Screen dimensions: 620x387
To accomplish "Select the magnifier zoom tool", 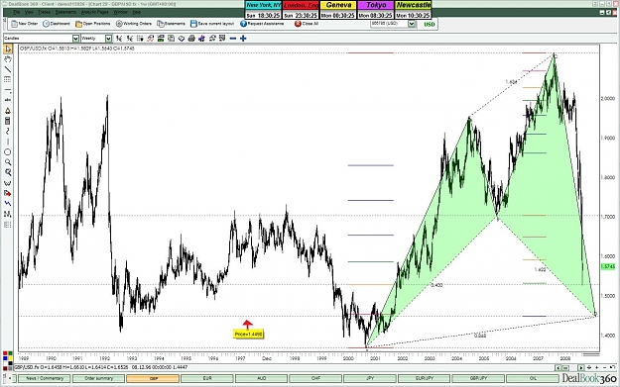I will (8, 162).
